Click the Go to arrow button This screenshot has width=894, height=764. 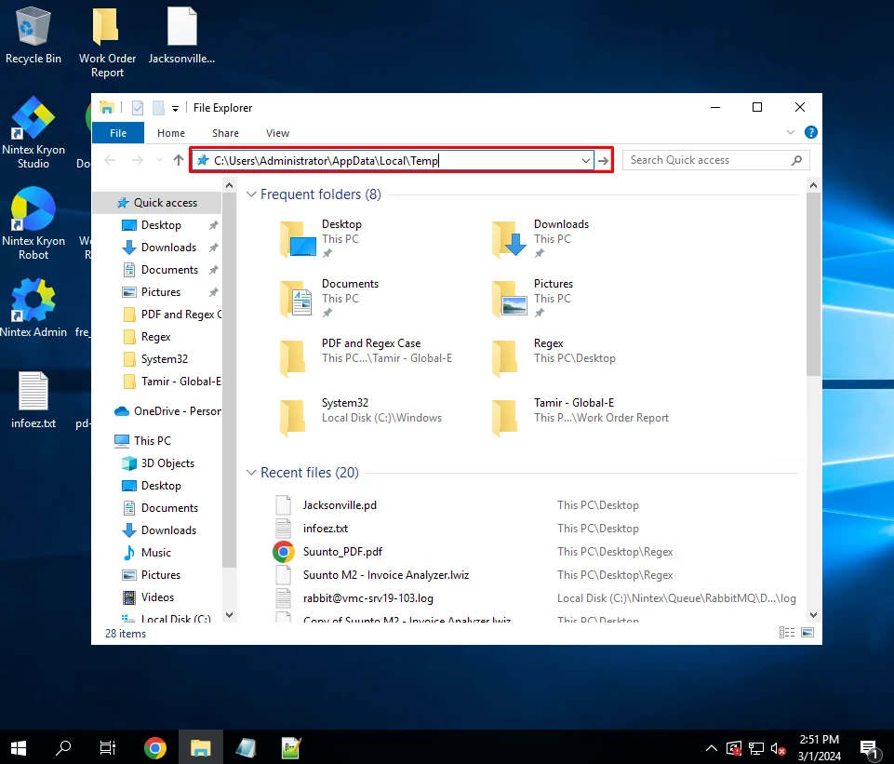click(x=603, y=161)
